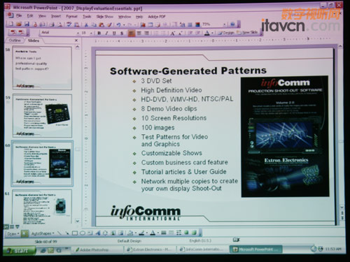Toggle Bold formatting
The width and height of the screenshot is (350, 262).
click(x=99, y=34)
